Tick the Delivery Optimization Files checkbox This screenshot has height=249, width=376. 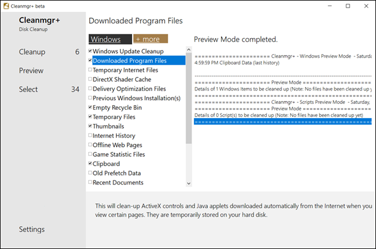pyautogui.click(x=90, y=88)
